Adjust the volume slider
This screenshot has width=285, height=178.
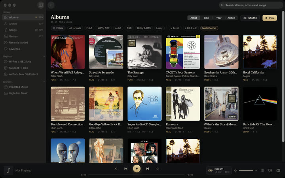(246, 170)
